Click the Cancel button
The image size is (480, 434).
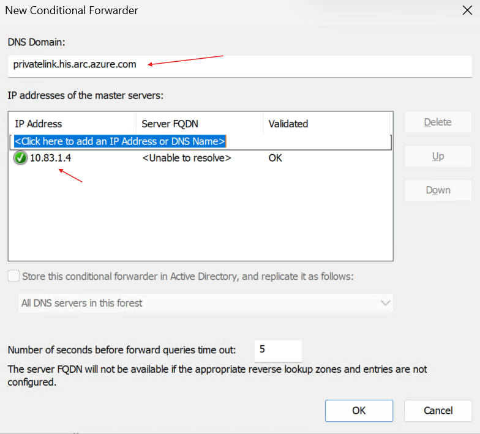(438, 410)
